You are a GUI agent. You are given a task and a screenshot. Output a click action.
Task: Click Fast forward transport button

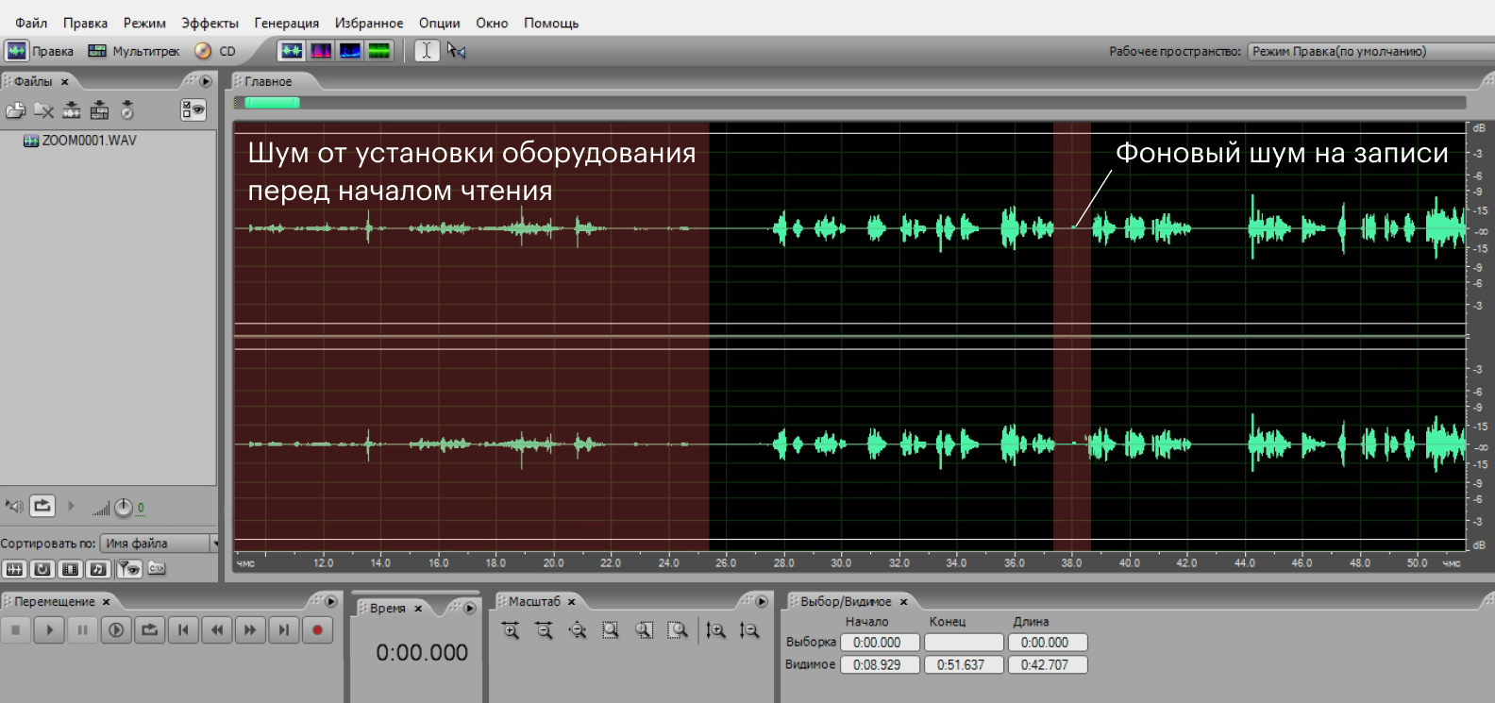pyautogui.click(x=250, y=630)
